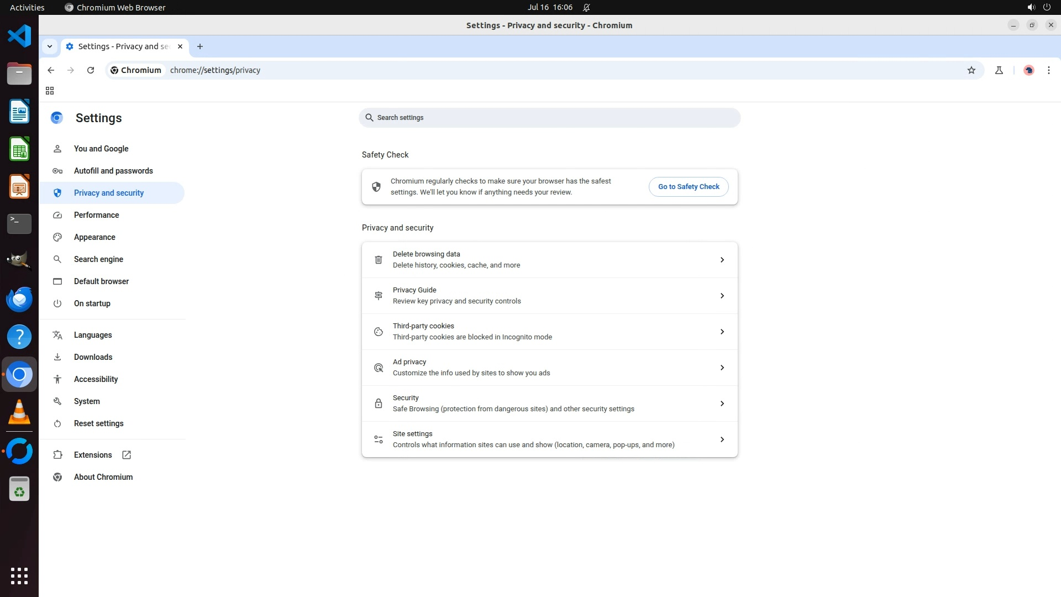Close the Settings tab
This screenshot has width=1061, height=597.
pyautogui.click(x=180, y=46)
